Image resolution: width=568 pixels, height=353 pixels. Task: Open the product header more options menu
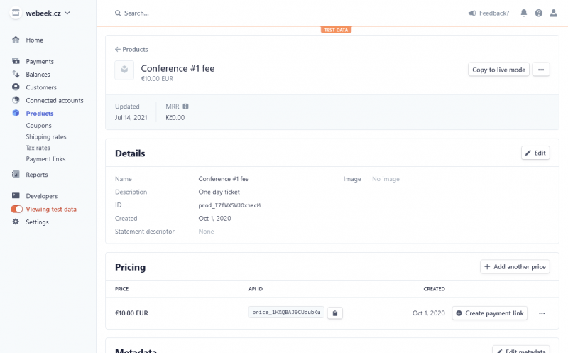pos(541,70)
